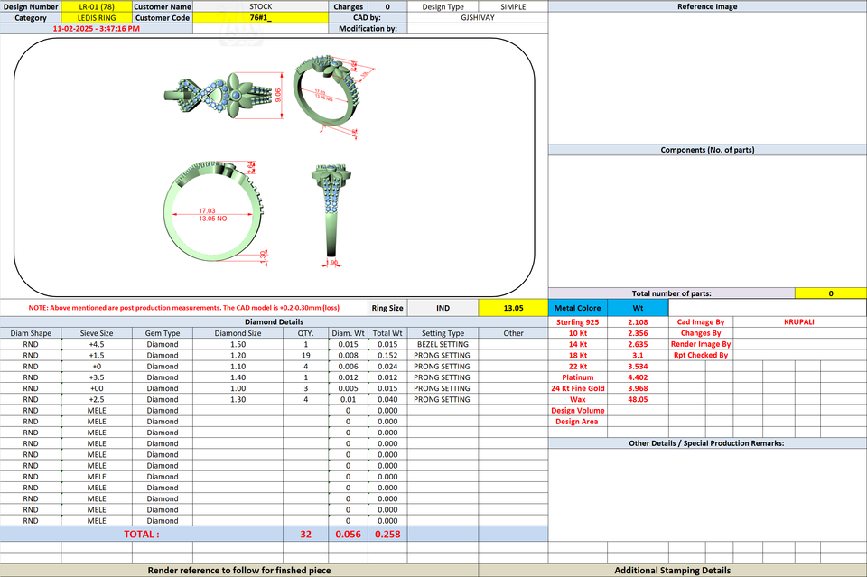The width and height of the screenshot is (867, 577).
Task: Click the Modification by label cell
Action: pyautogui.click(x=368, y=29)
